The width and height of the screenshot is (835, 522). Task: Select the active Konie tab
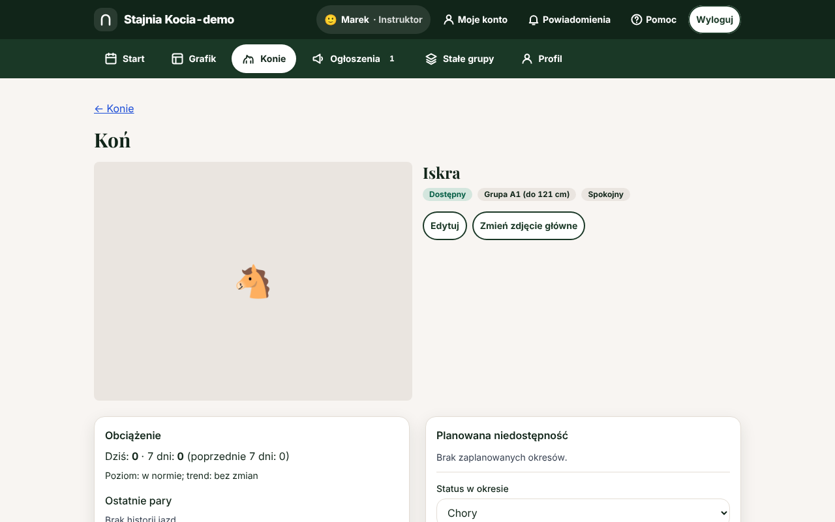coord(264,59)
